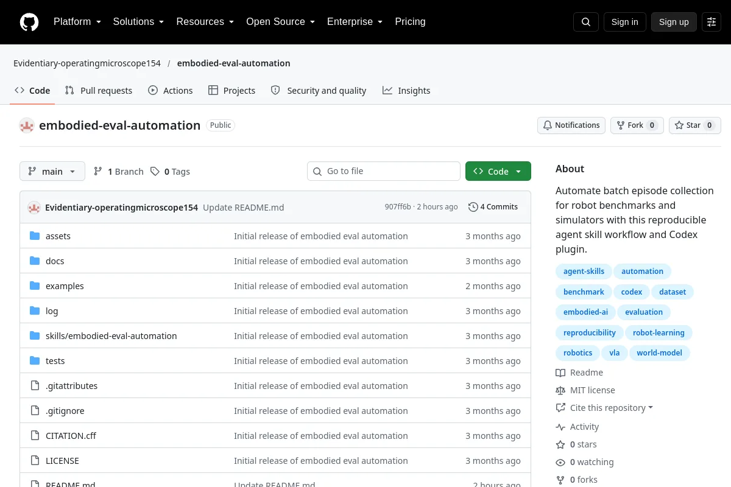
Task: Open the Insights tab
Action: (406, 91)
